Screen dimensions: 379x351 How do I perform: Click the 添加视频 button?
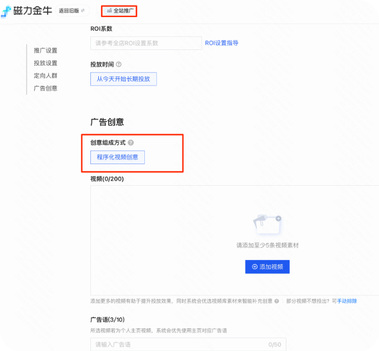pos(267,267)
